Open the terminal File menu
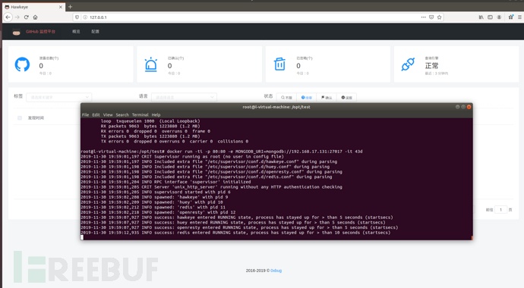This screenshot has width=524, height=288. [x=86, y=114]
